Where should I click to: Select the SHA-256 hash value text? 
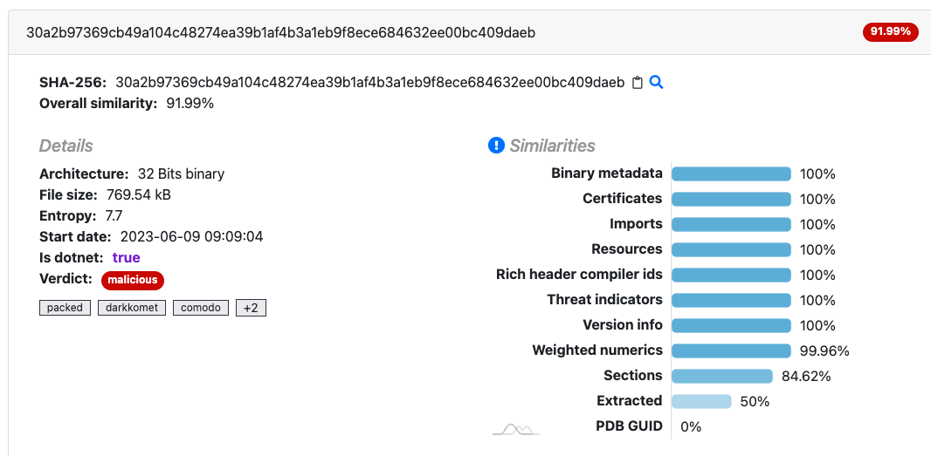370,83
